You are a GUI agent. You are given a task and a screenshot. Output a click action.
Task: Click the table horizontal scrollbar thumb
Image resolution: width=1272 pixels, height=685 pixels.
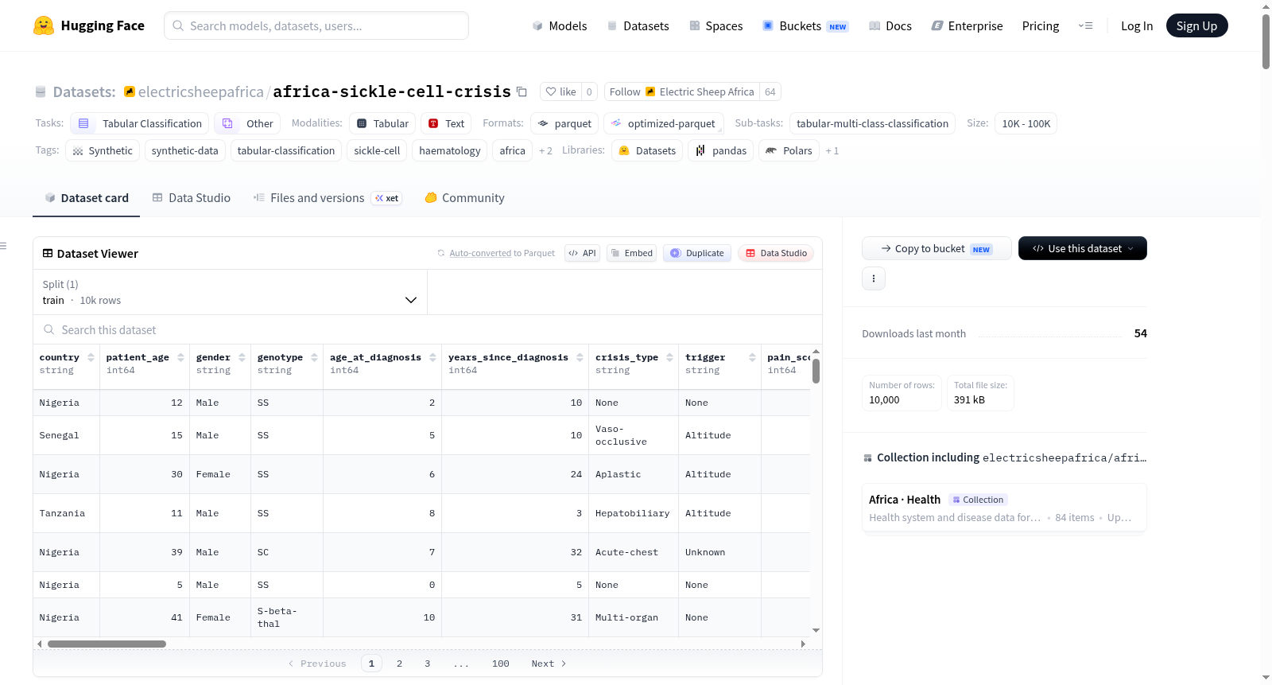pos(107,644)
